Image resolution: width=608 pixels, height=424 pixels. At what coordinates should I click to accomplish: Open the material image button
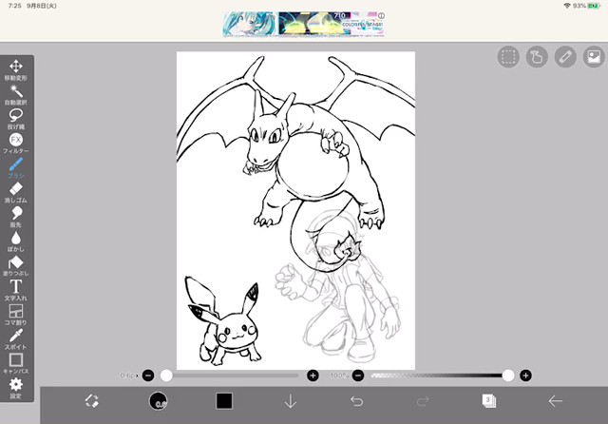click(594, 57)
